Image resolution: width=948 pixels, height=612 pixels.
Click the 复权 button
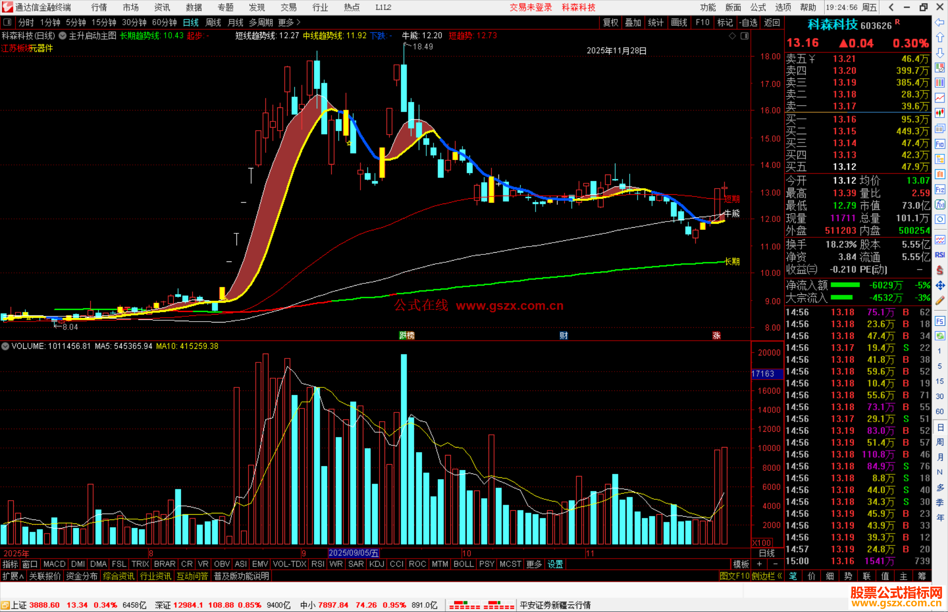(610, 22)
